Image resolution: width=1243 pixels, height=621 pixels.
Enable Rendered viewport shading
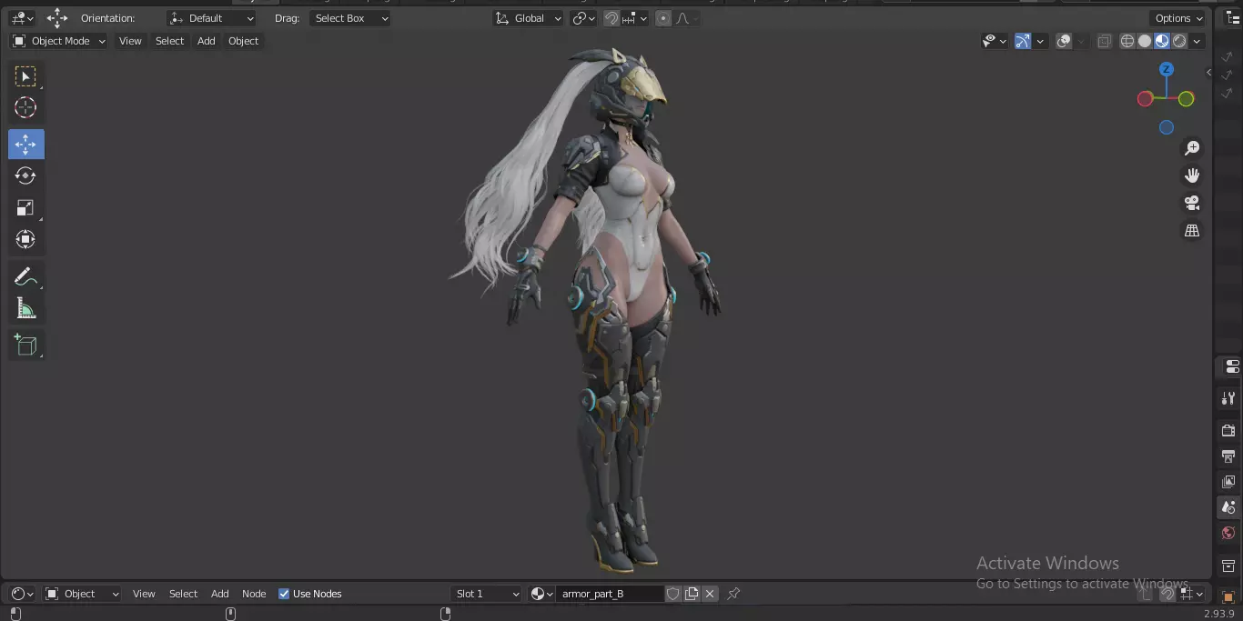(x=1179, y=41)
